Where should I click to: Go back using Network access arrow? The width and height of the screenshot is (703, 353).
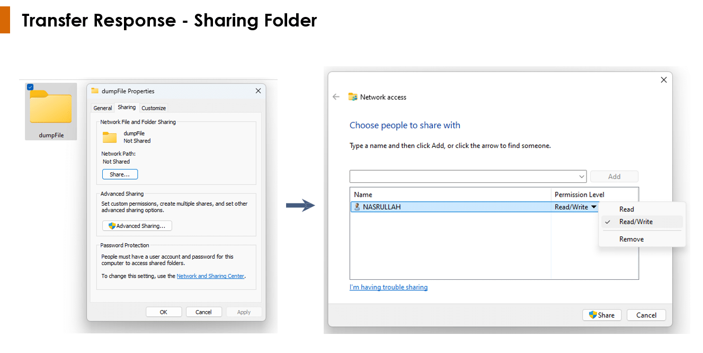point(336,97)
